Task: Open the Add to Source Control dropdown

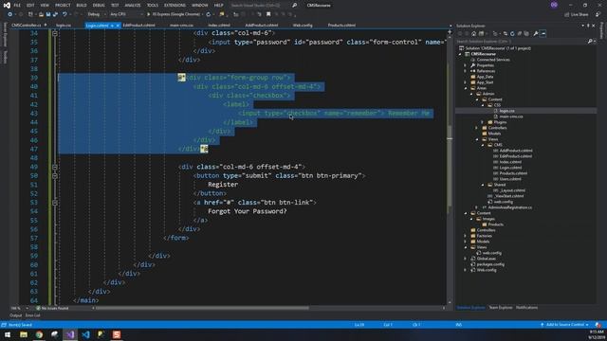Action: (x=565, y=325)
